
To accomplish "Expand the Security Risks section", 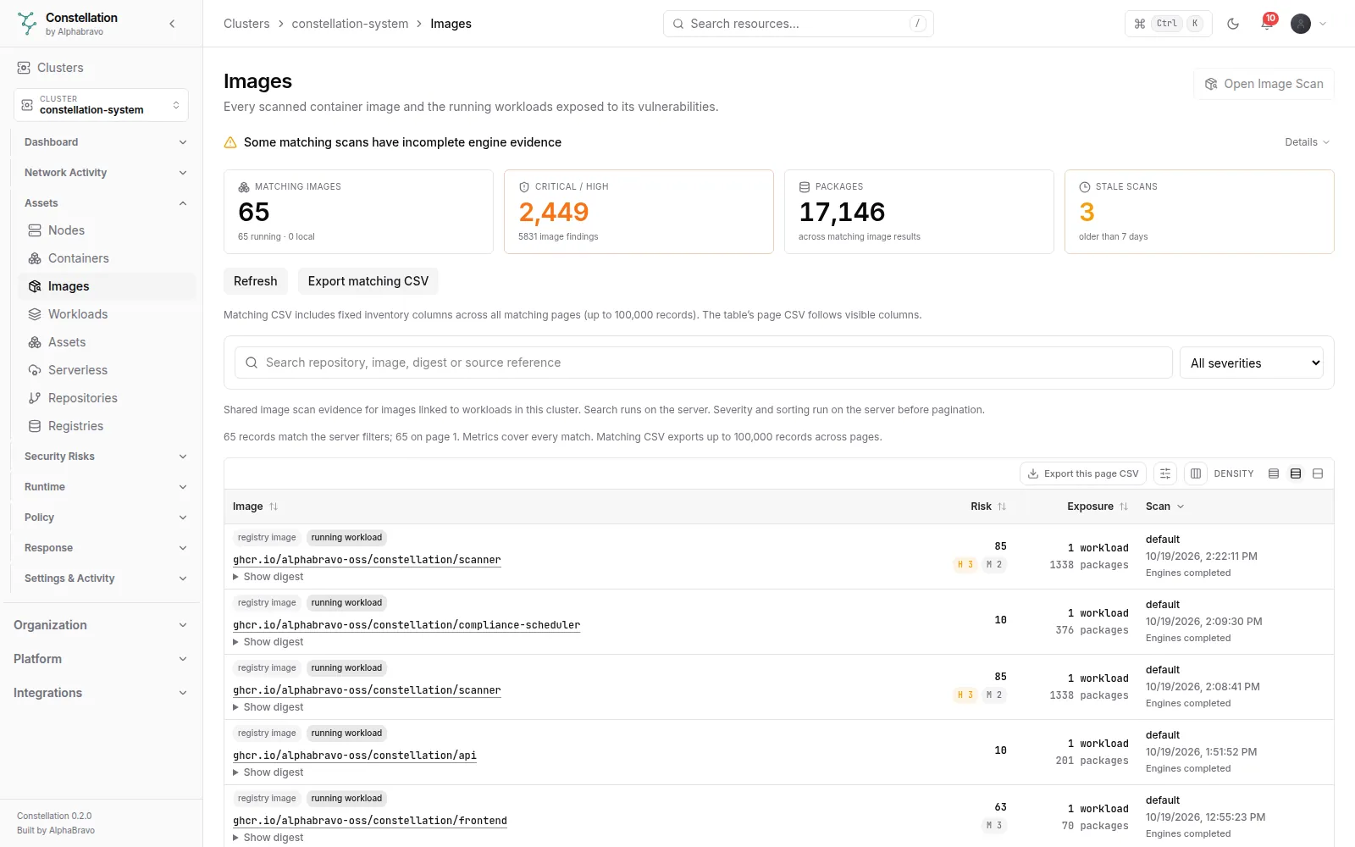I will tap(105, 457).
